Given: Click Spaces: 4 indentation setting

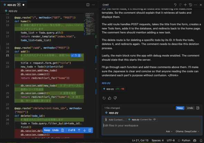Looking at the screenshot, I should pos(157,140).
